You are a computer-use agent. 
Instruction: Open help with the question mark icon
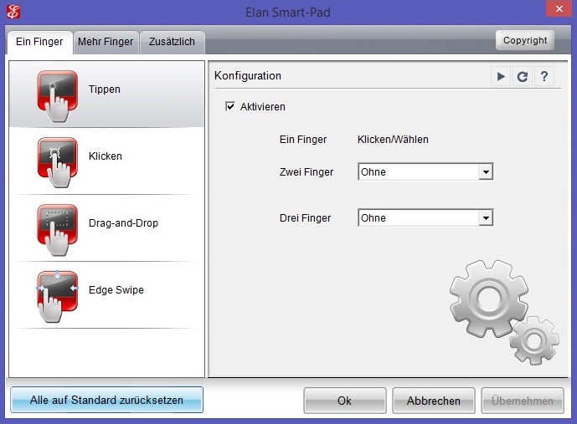pos(544,76)
